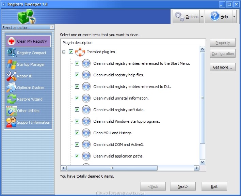The height and width of the screenshot is (196, 241).
Task: Click the Options button
Action: (x=186, y=17)
